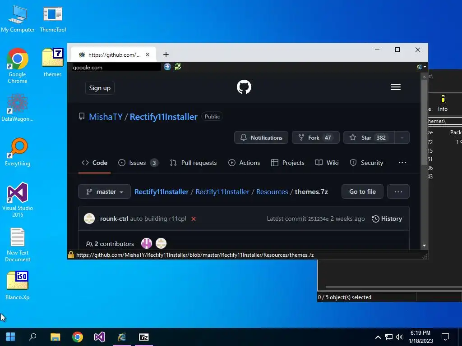Open MishaTY user link
462x346 pixels.
106,117
